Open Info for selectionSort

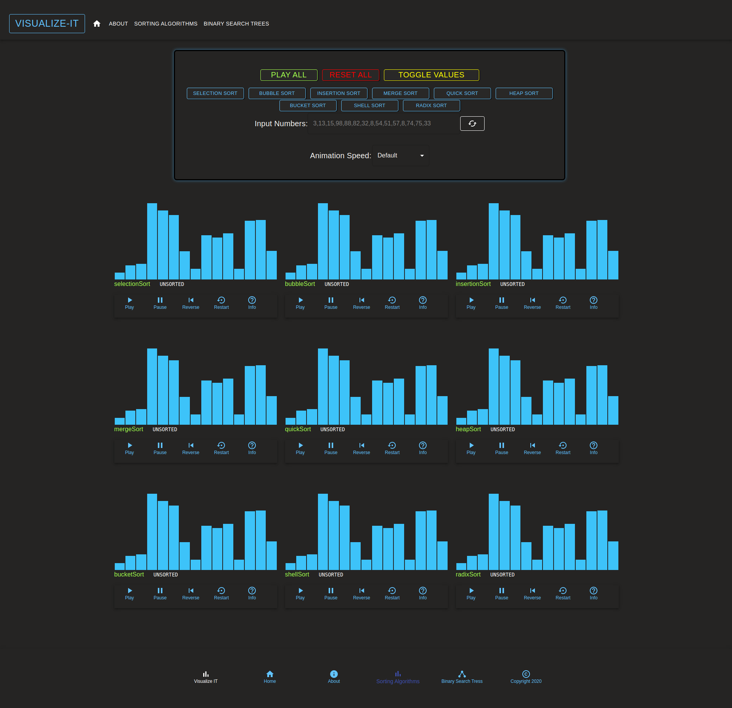252,303
